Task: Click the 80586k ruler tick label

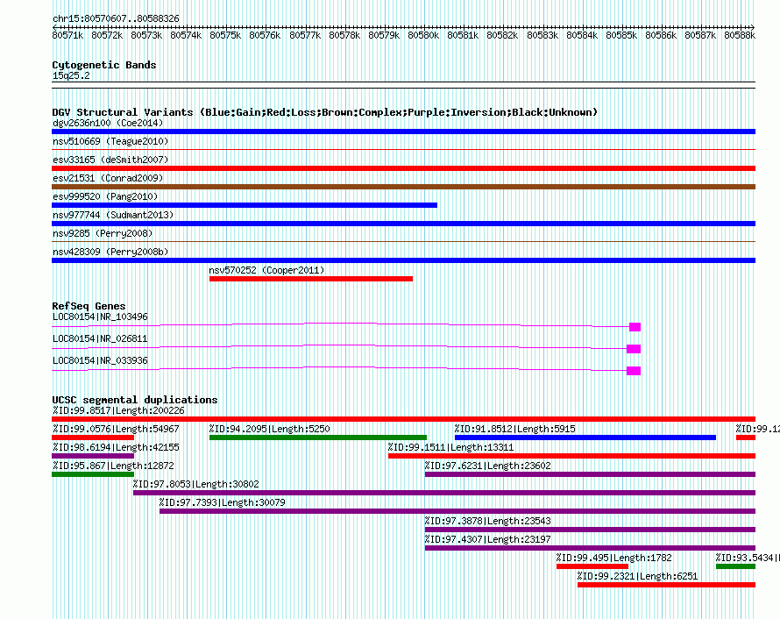Action: click(x=661, y=35)
